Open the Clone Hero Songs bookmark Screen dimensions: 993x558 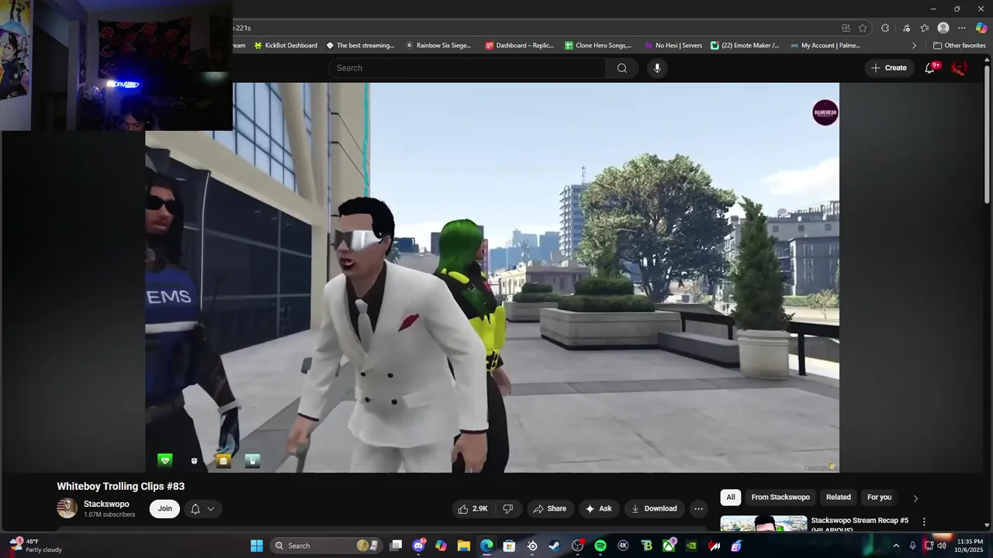[x=598, y=46]
